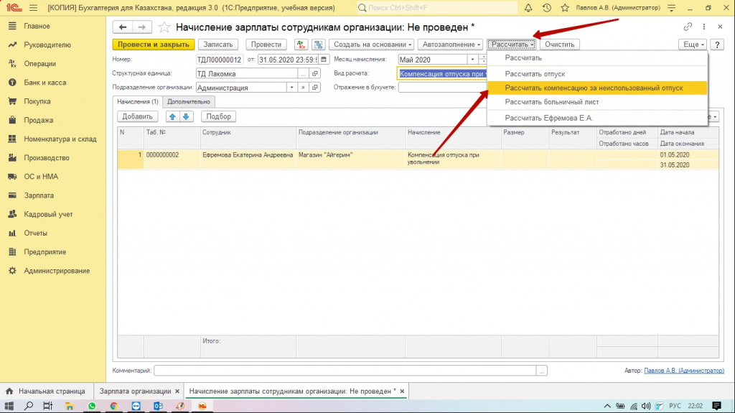Open Кадровый учет sidebar section

pyautogui.click(x=48, y=214)
